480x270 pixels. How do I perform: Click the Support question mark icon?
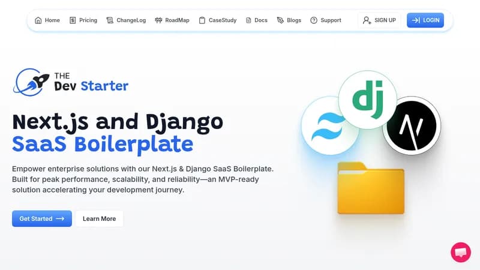coord(314,20)
